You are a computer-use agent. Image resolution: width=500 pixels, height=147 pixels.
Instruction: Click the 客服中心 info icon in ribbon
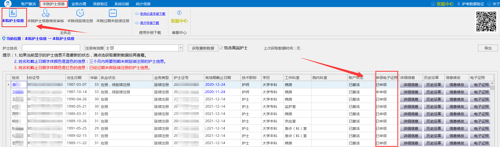pos(179,13)
